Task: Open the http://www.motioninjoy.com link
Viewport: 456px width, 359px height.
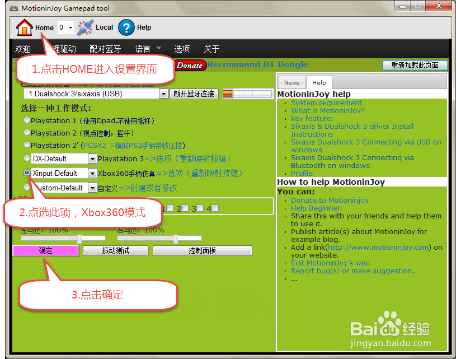Action: point(378,248)
